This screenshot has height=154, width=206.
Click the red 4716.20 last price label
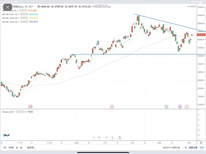(201, 35)
